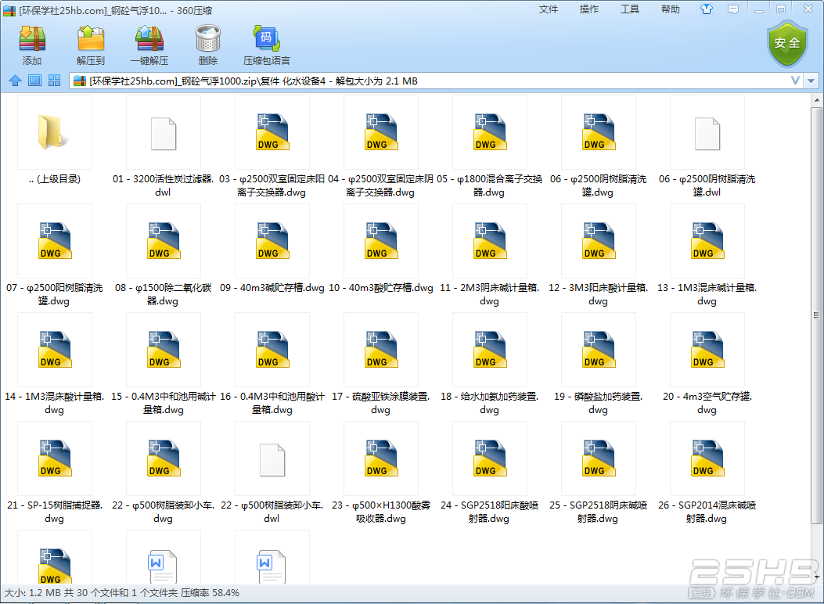Switch to the single-pane list view icon
824x604 pixels.
34,81
